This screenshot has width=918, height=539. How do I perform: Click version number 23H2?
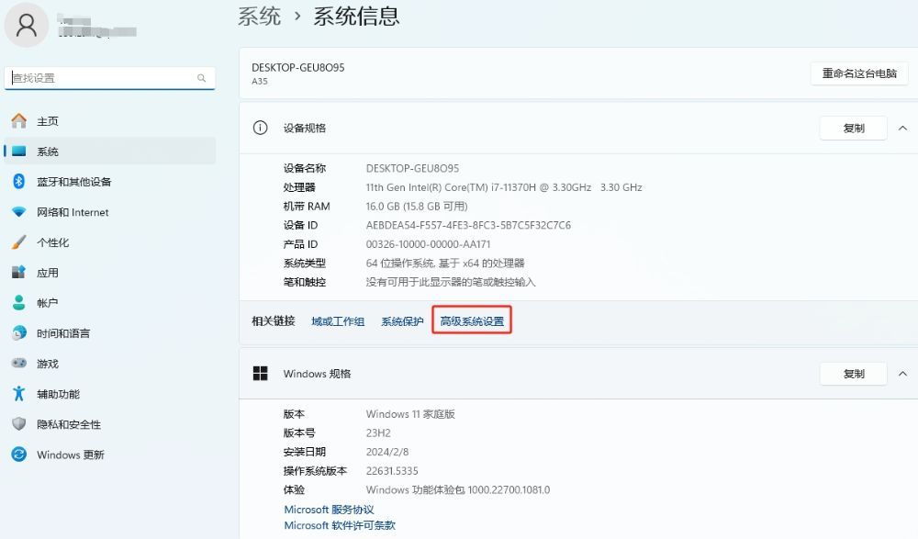pyautogui.click(x=378, y=433)
